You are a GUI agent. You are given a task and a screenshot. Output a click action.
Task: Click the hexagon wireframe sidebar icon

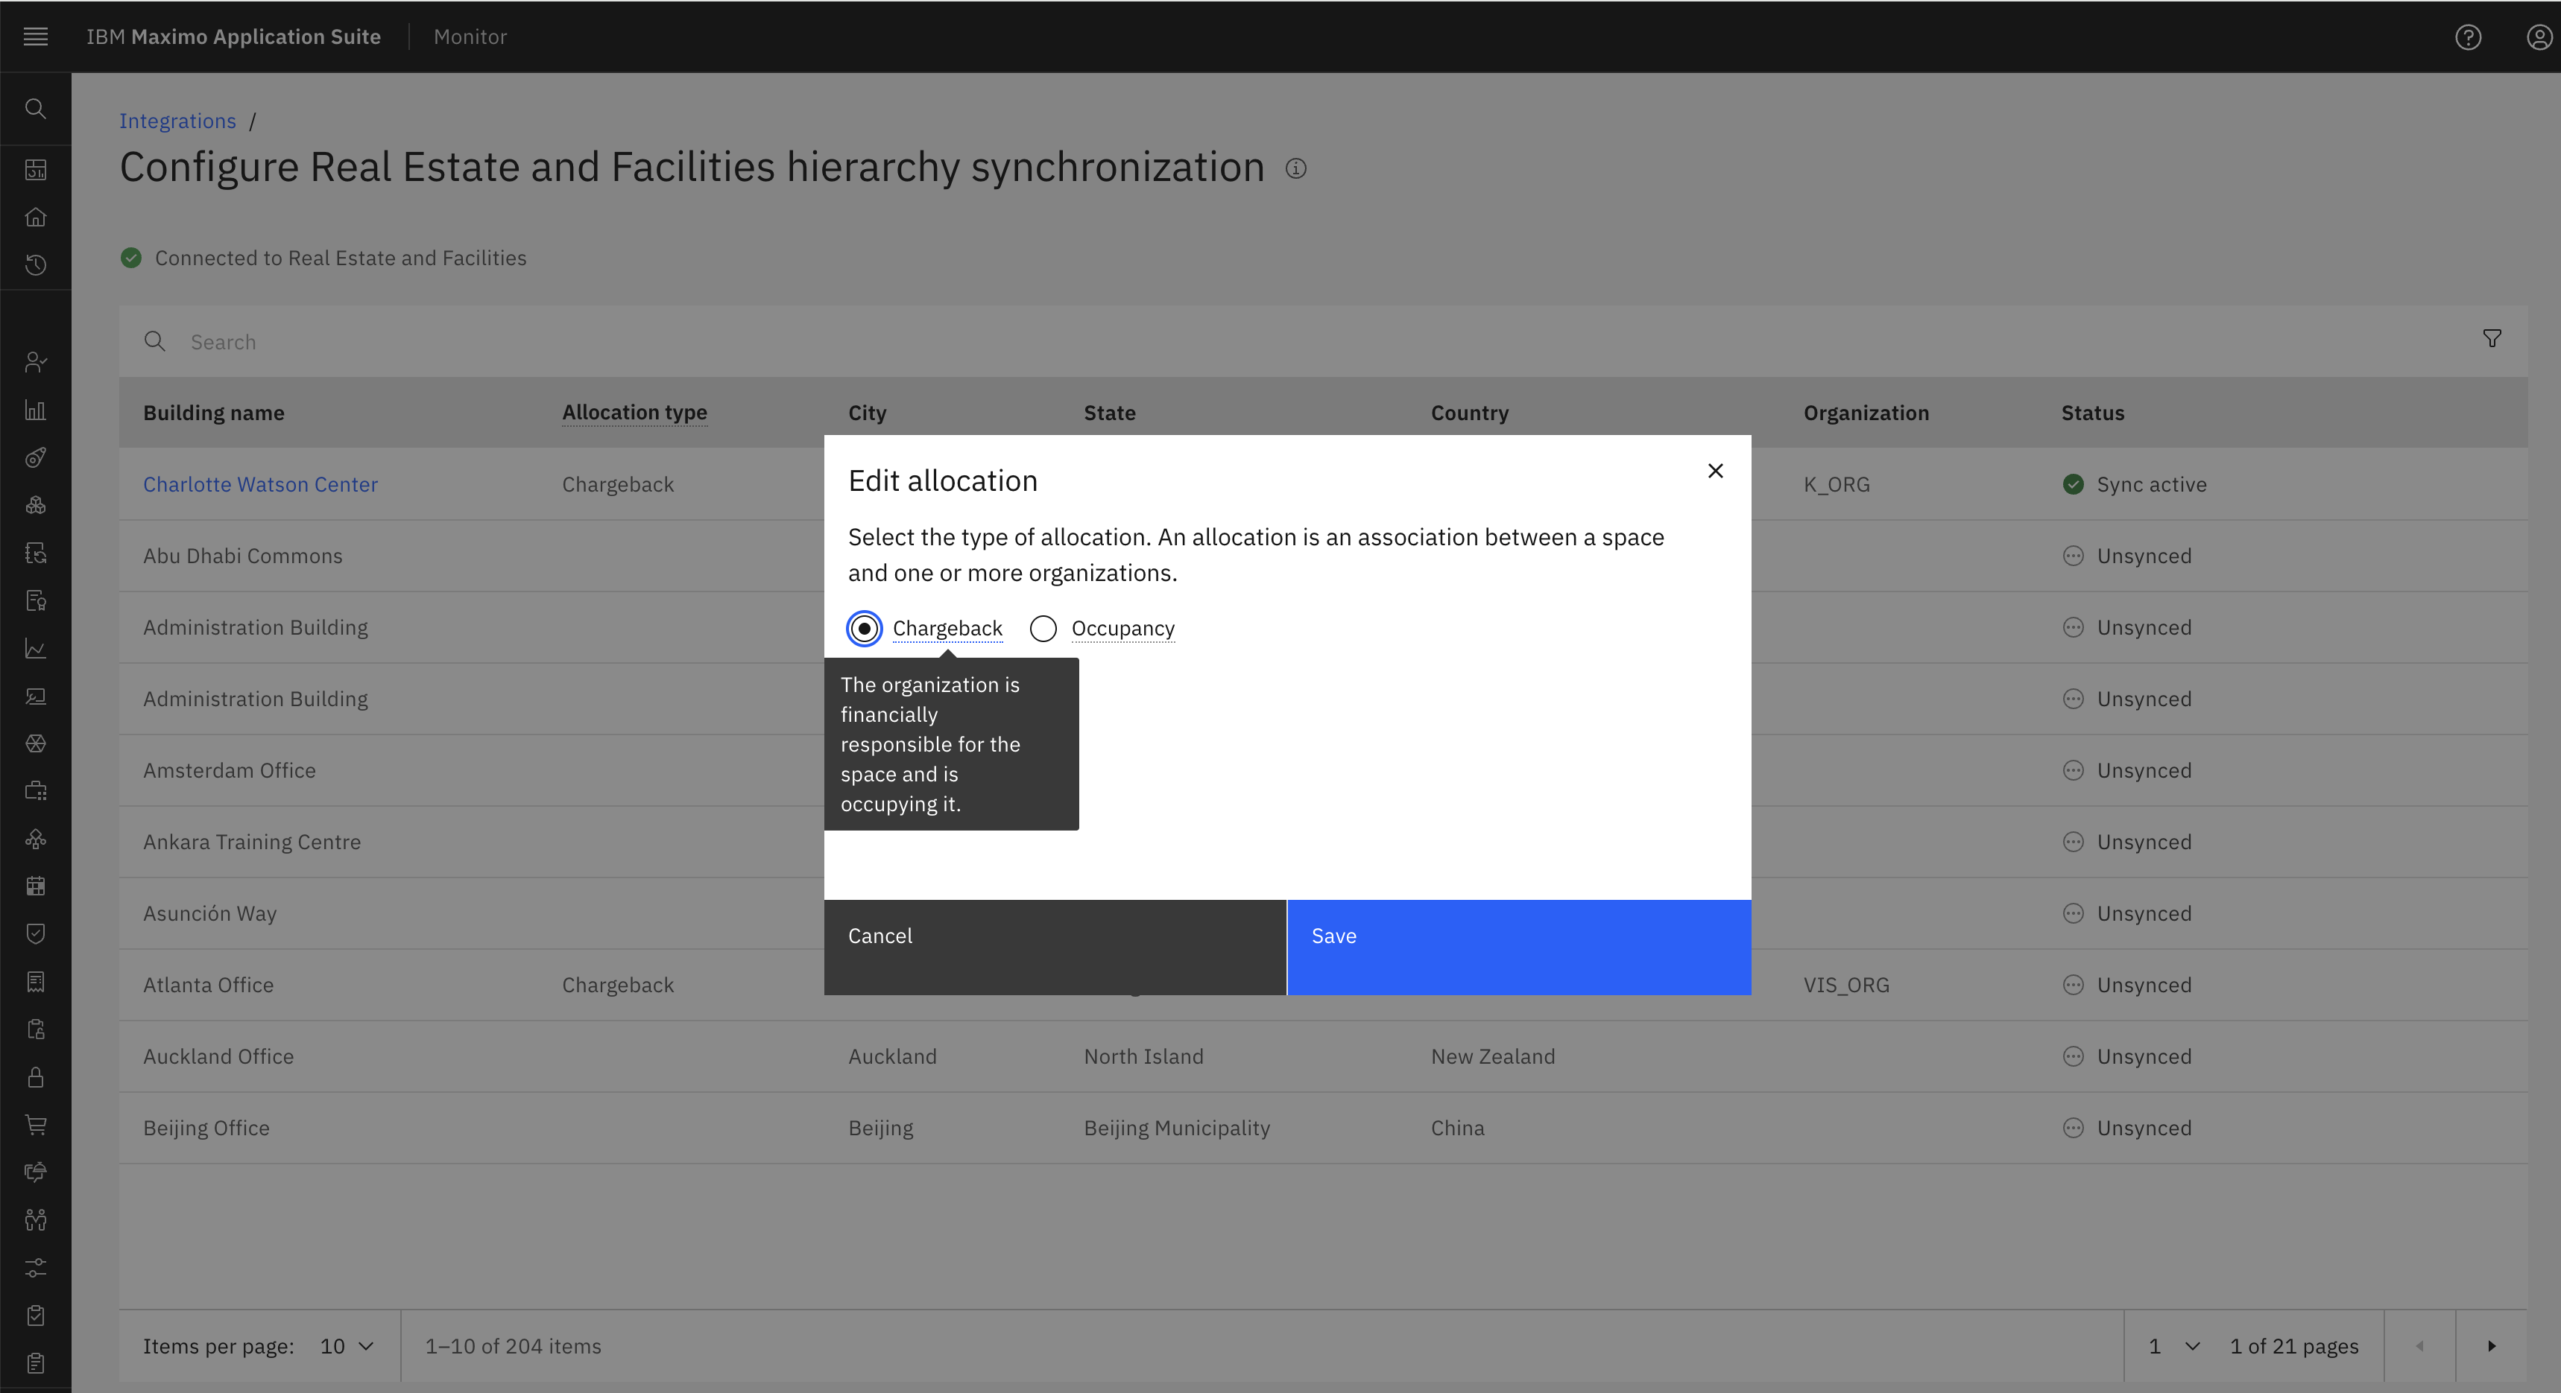pyautogui.click(x=36, y=743)
